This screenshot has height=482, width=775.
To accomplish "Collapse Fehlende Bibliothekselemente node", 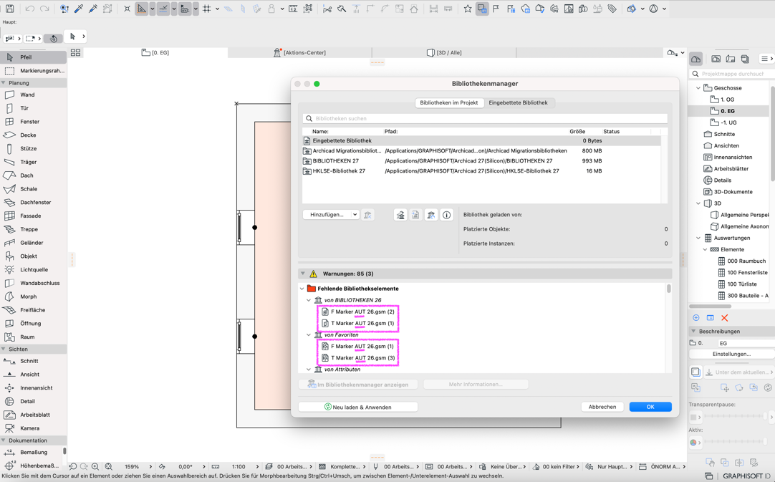I will coord(302,289).
